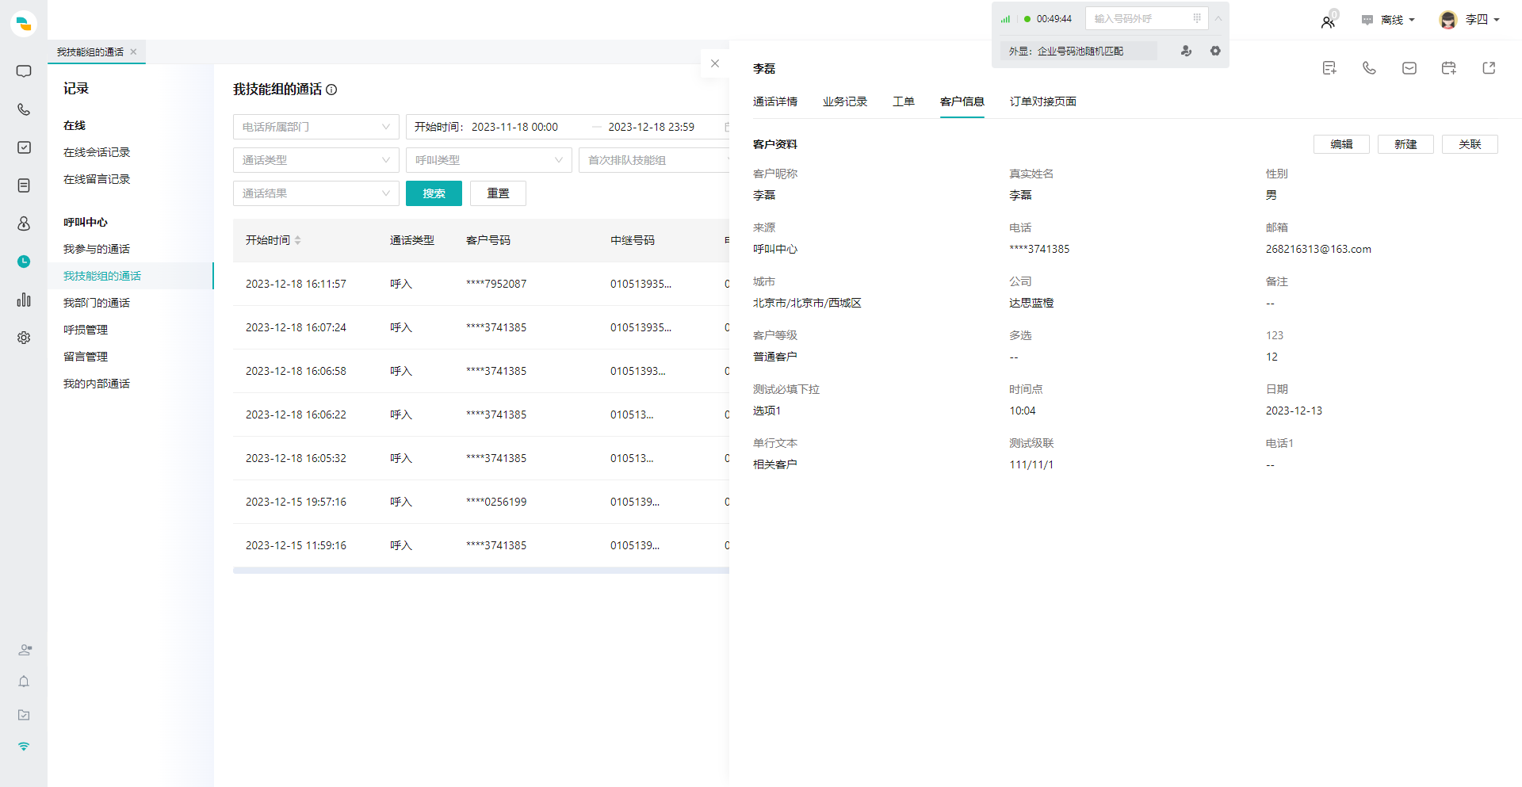Collapse the softphone panel chevron
The width and height of the screenshot is (1522, 787).
click(1218, 18)
